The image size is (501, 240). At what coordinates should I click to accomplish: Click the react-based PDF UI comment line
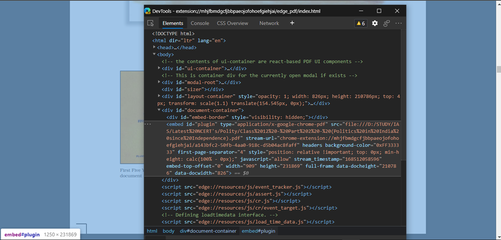[x=262, y=61]
